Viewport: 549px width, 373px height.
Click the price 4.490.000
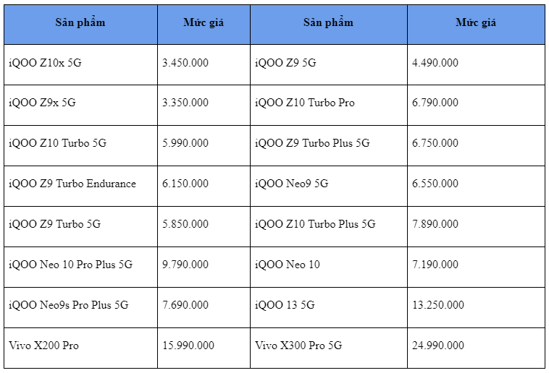tap(435, 63)
